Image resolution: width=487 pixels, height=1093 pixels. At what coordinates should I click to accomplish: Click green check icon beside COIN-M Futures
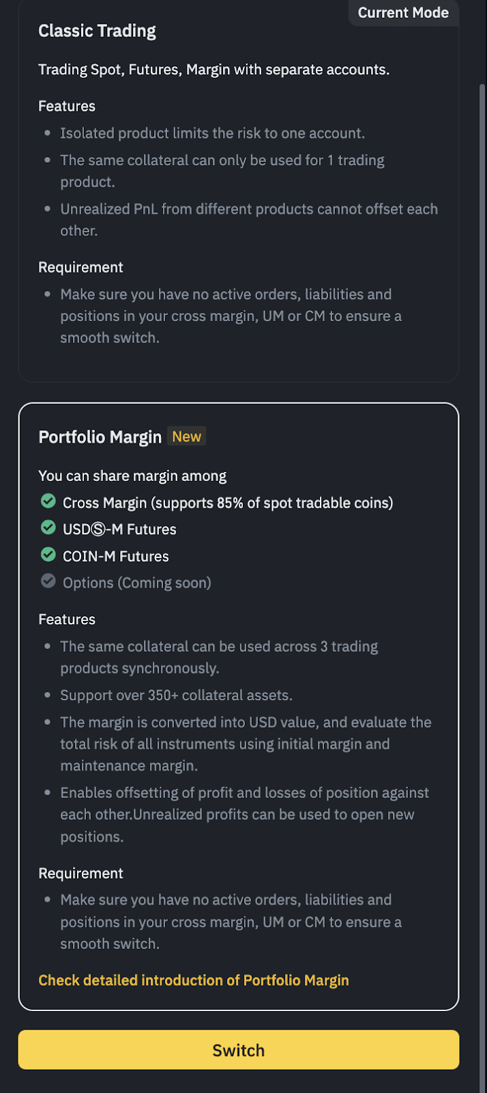(48, 555)
